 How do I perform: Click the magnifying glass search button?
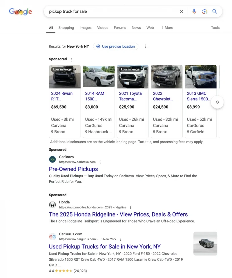click(x=215, y=12)
